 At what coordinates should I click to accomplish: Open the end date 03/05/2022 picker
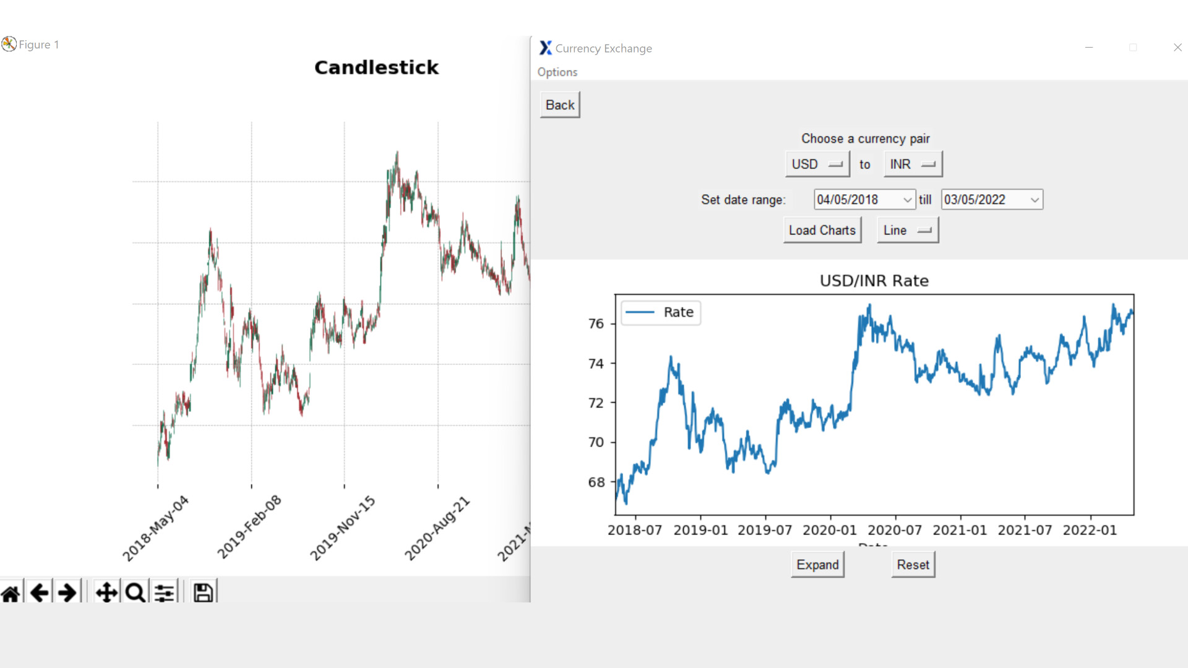pyautogui.click(x=992, y=199)
